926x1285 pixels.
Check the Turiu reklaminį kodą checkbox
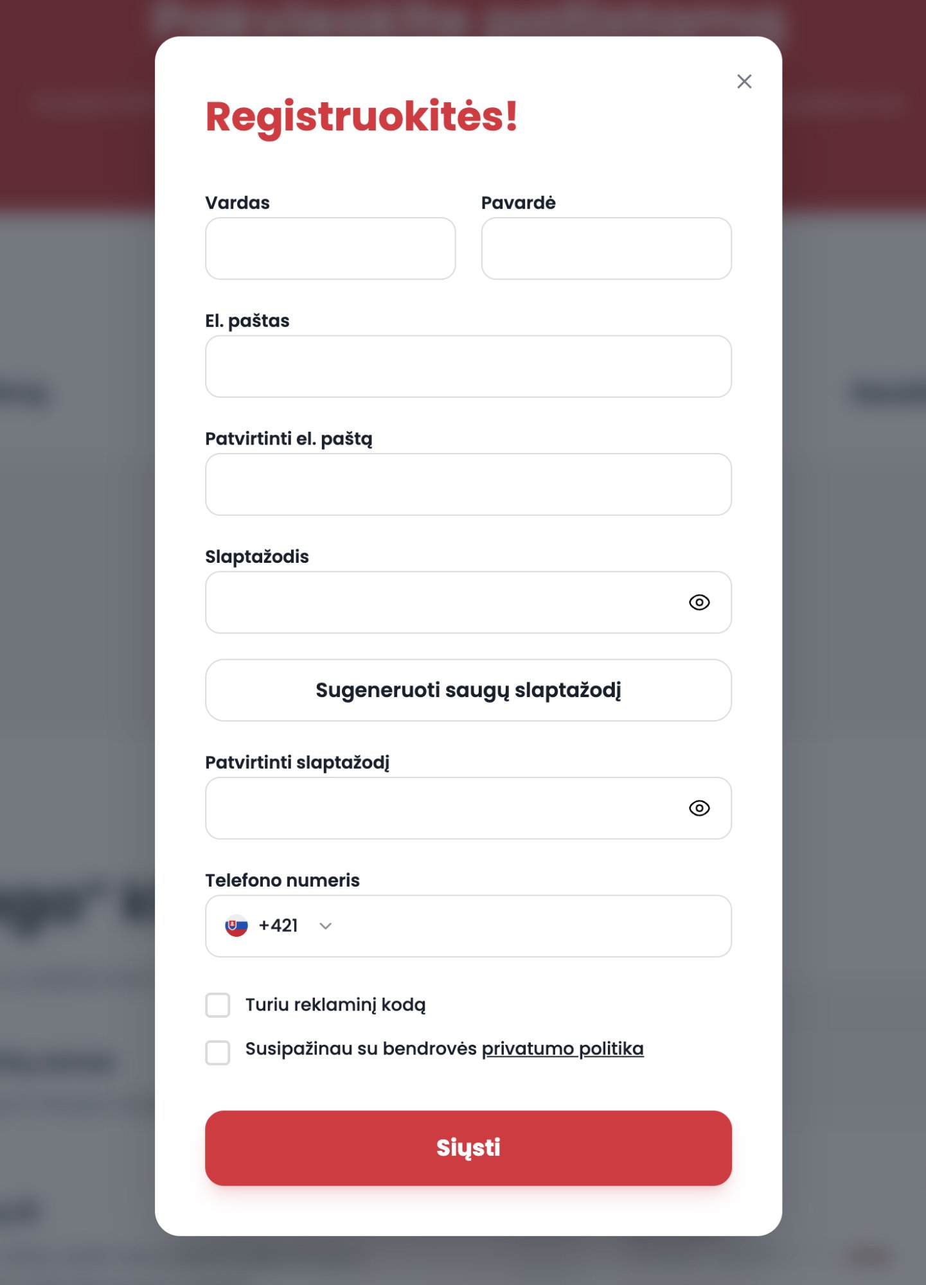pyautogui.click(x=218, y=1005)
